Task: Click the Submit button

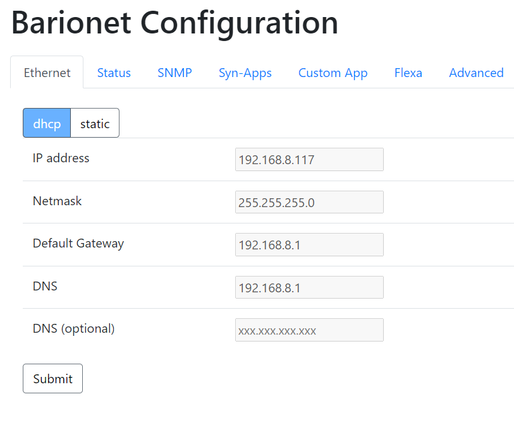Action: [x=52, y=378]
